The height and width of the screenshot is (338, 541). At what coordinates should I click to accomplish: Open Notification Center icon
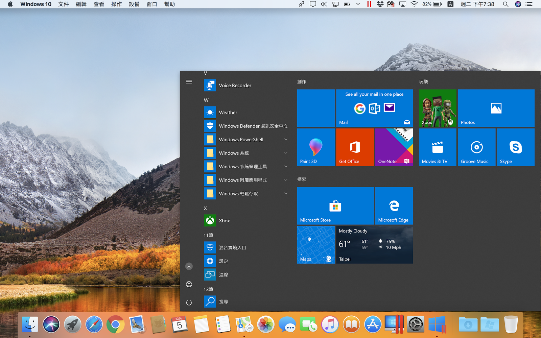coord(529,4)
